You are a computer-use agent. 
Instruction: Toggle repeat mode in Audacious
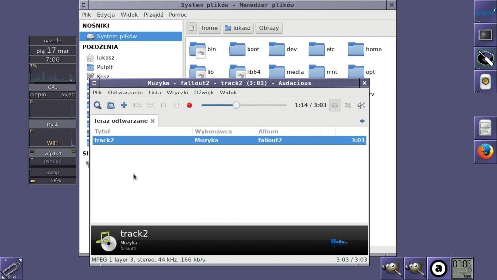pyautogui.click(x=335, y=105)
